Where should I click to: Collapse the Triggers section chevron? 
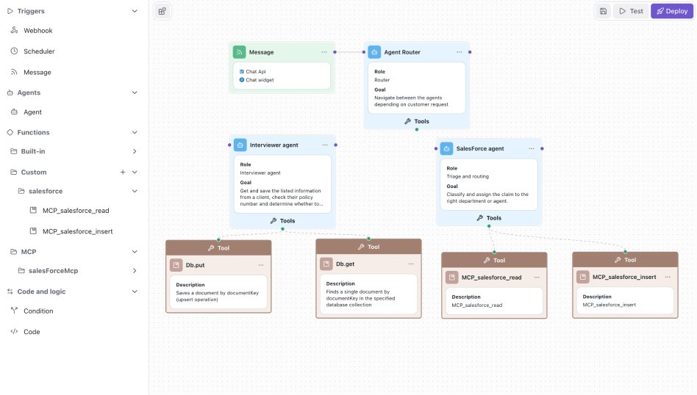pos(135,11)
